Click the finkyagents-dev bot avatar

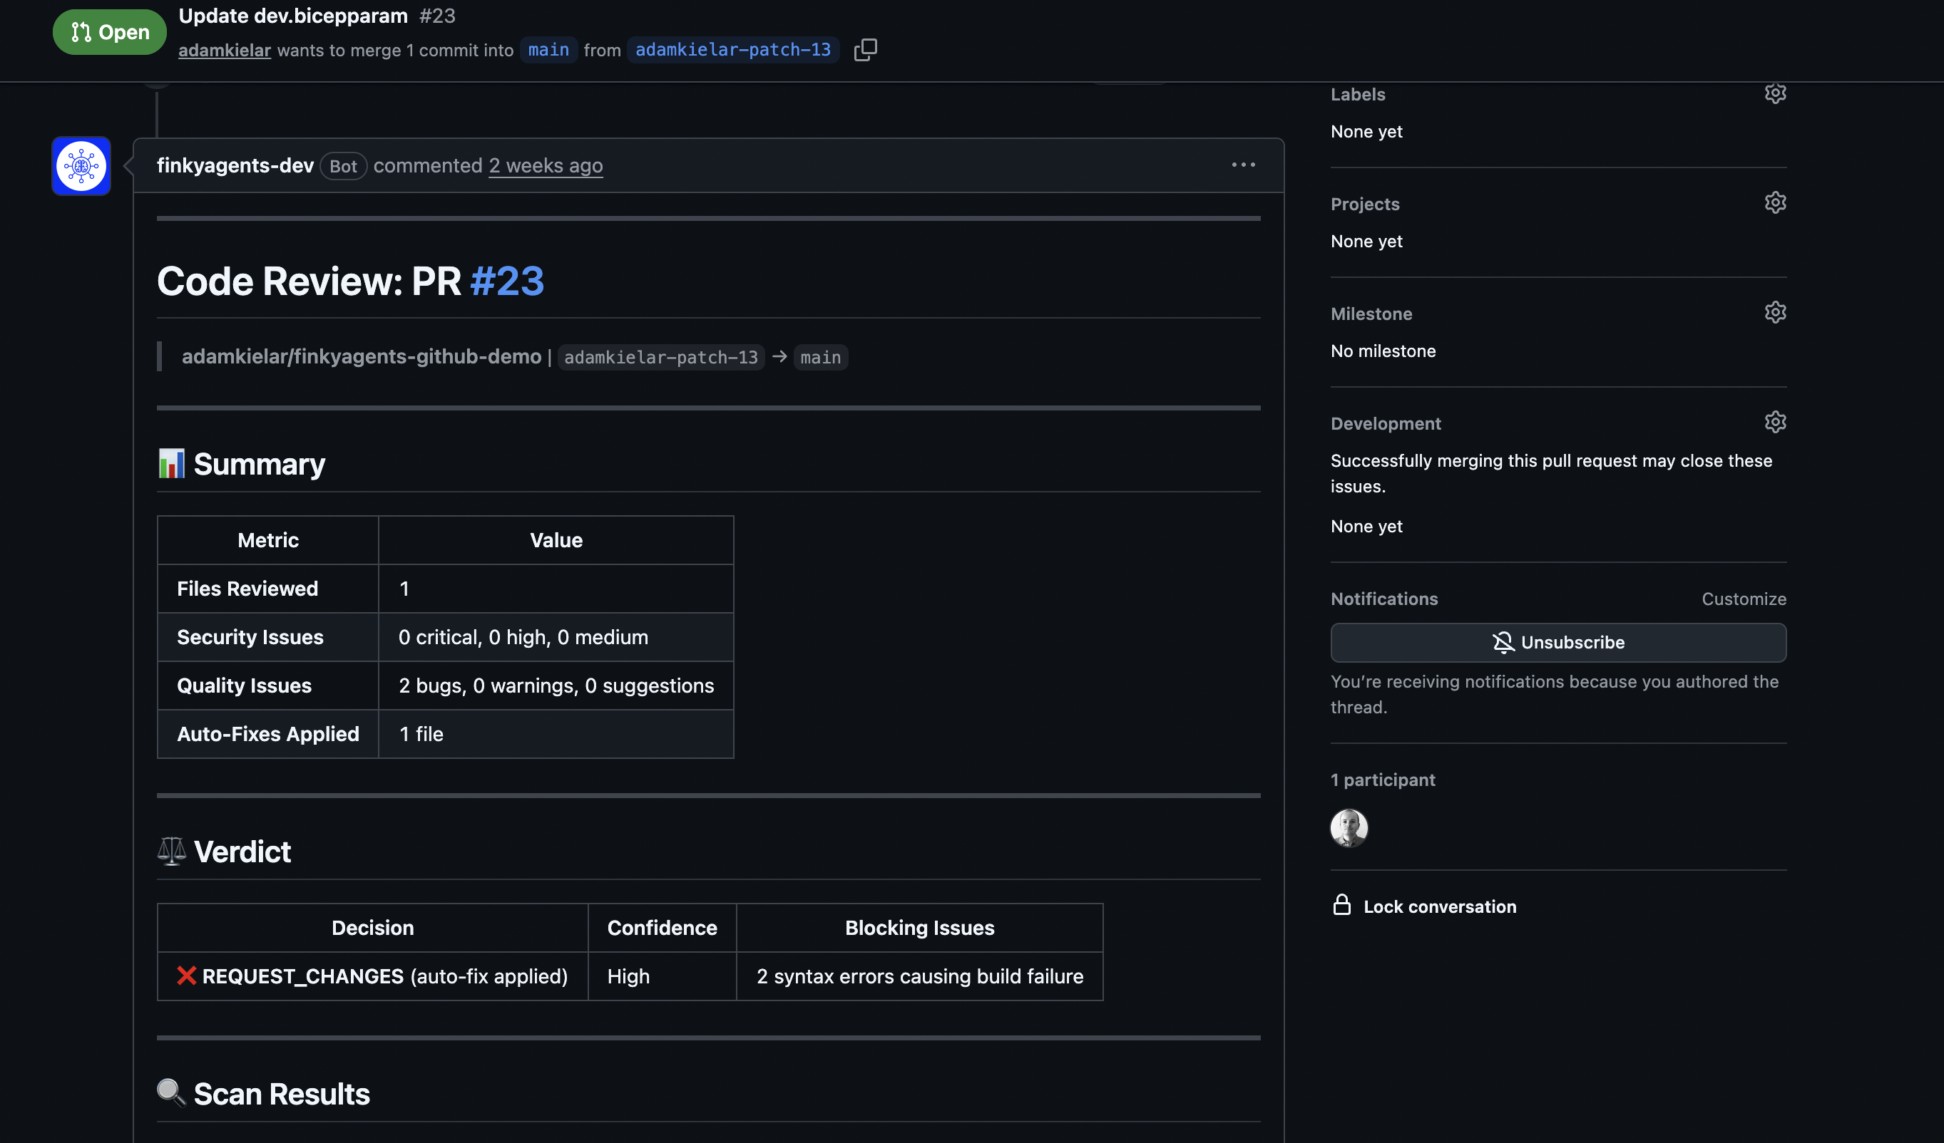coord(81,166)
